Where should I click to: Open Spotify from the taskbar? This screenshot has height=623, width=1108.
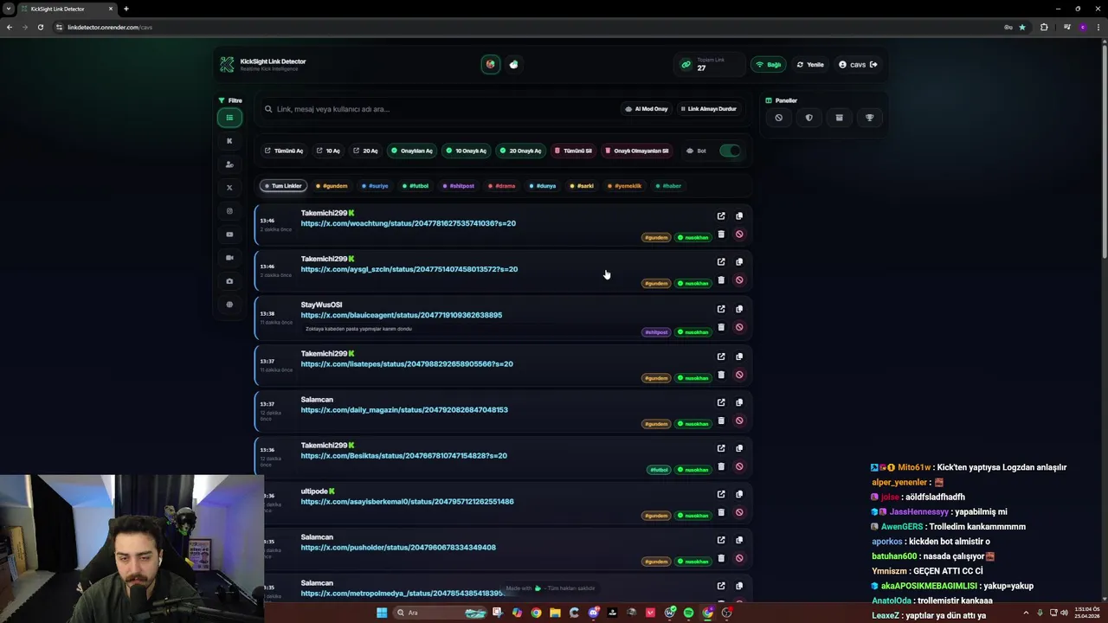688,613
